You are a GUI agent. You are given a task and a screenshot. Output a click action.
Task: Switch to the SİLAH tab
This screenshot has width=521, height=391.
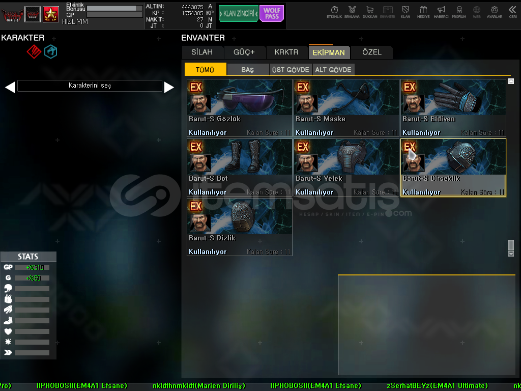(x=202, y=52)
